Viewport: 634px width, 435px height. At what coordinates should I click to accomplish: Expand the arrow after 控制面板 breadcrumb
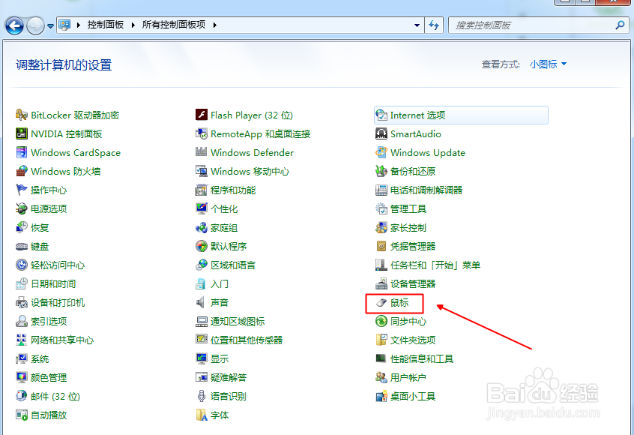click(133, 25)
